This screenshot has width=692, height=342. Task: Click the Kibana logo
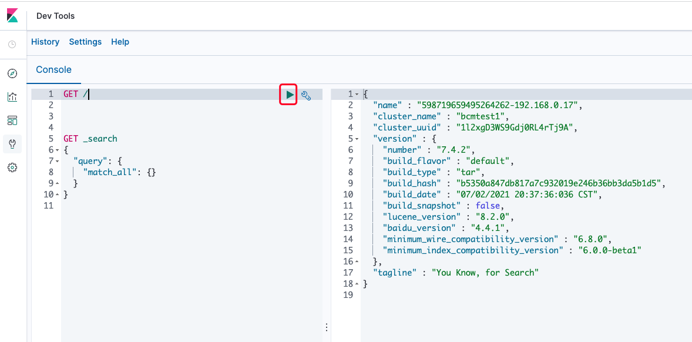click(x=12, y=15)
